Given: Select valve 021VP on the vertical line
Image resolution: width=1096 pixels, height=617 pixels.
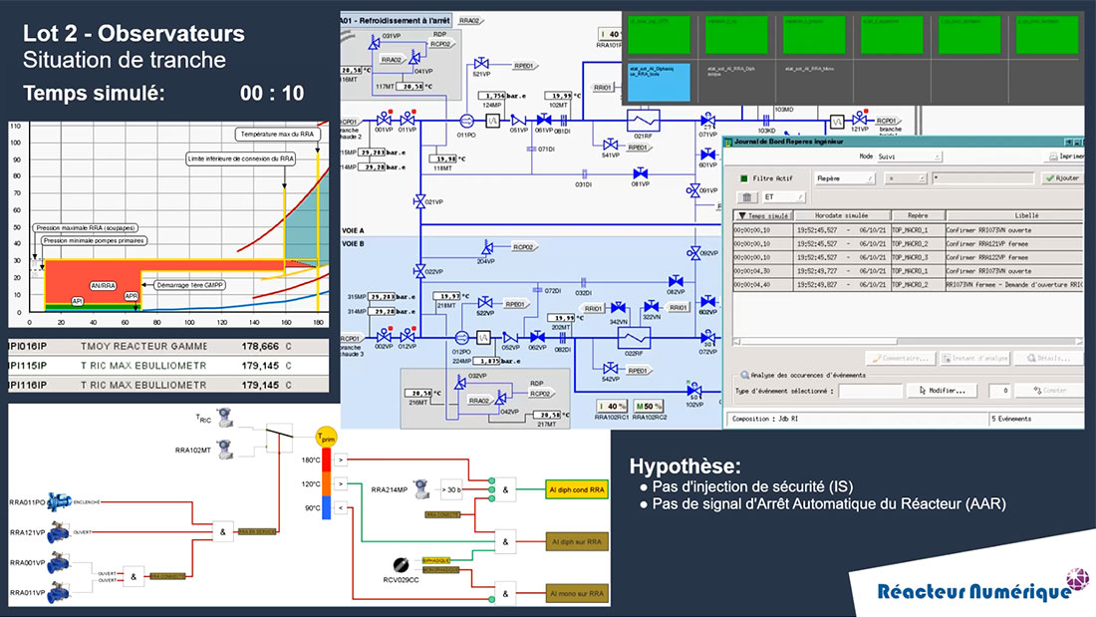Looking at the screenshot, I should click(419, 201).
